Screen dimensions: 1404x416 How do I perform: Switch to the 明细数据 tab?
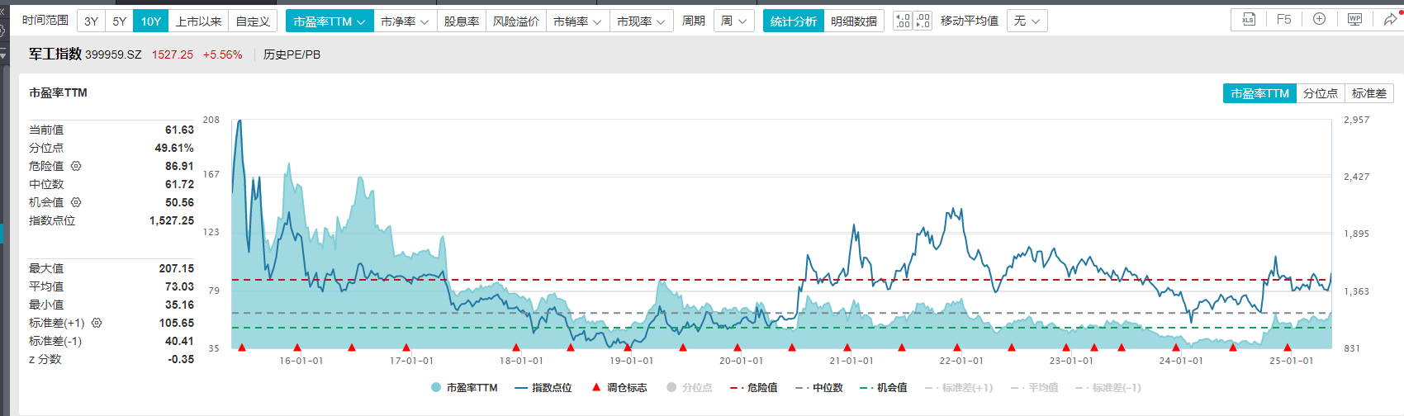pyautogui.click(x=854, y=21)
